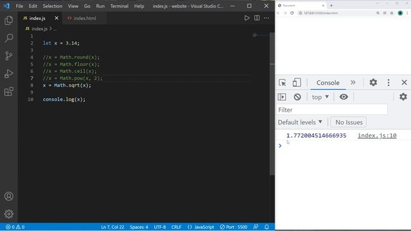The image size is (411, 231).
Task: Click the browser address bar
Action: pos(337,13)
